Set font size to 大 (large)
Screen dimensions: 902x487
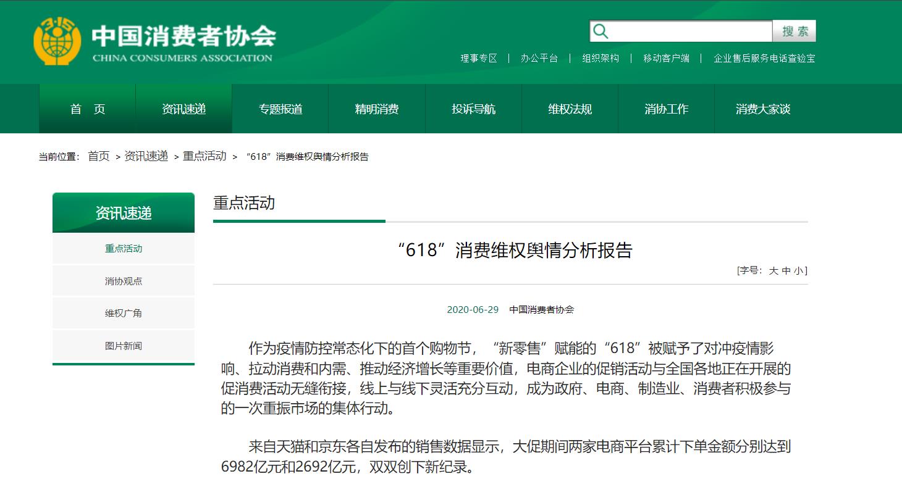pos(773,270)
